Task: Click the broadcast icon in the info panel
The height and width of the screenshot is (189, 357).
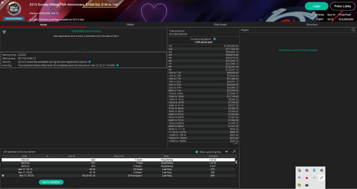Action: tap(4, 32)
